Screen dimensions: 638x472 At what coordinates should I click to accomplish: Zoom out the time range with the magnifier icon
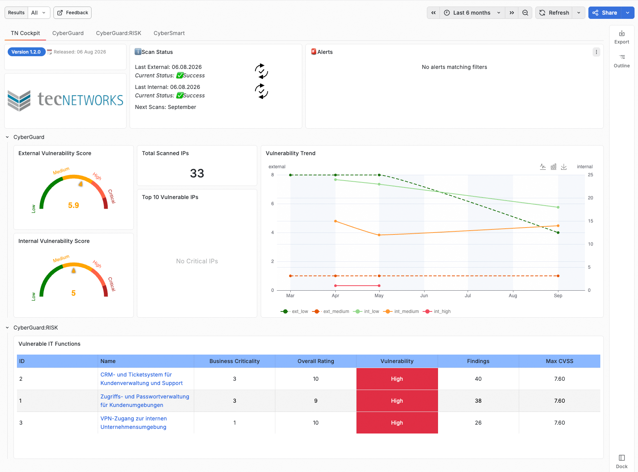(525, 13)
